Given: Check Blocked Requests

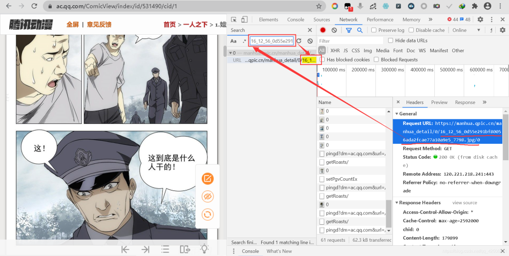Looking at the screenshot, I should 376,60.
